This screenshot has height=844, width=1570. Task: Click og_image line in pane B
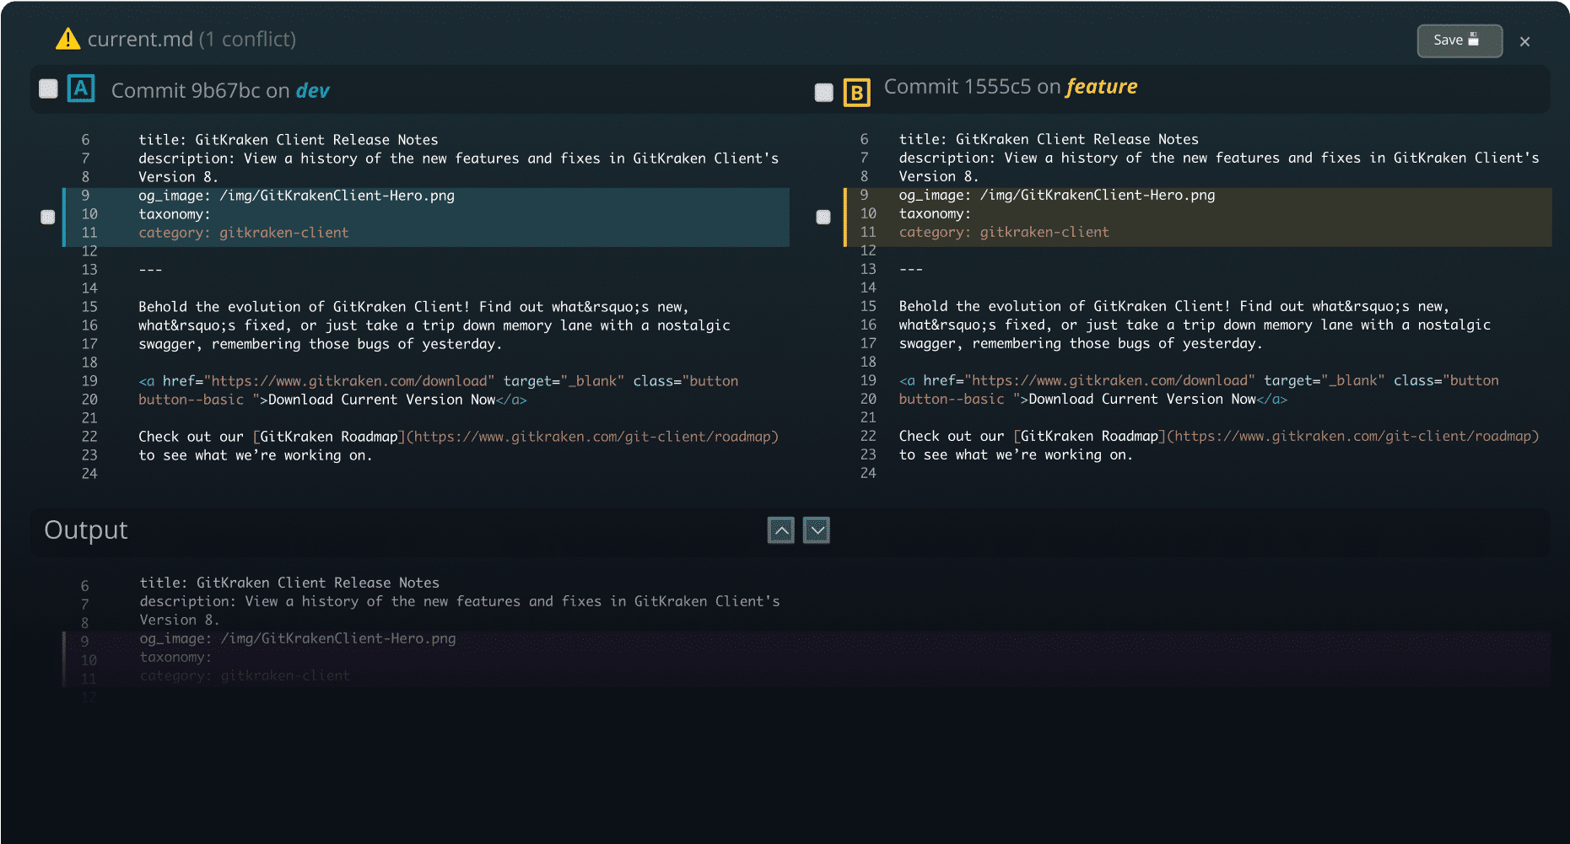pos(1057,195)
